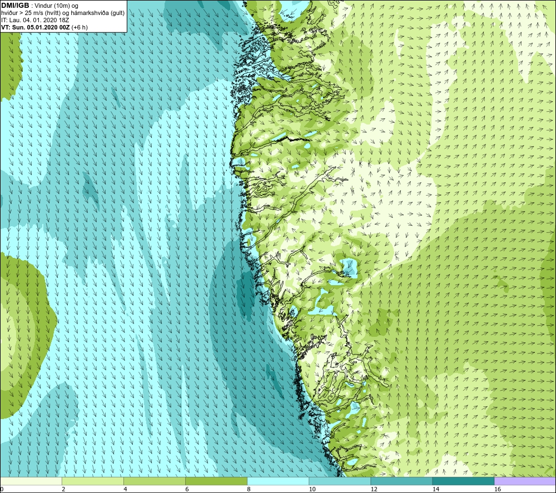This screenshot has height=493, width=556.
Task: Click the '0' scale label
Action: tap(2, 489)
